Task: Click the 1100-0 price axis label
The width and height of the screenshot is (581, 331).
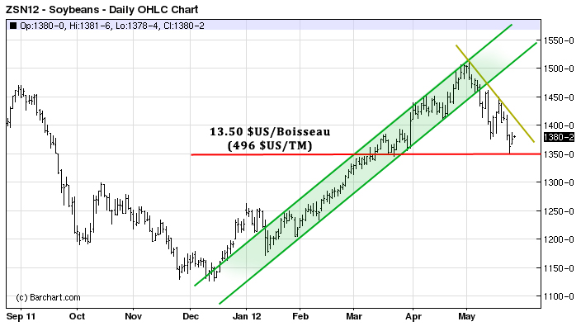Action: pos(558,296)
